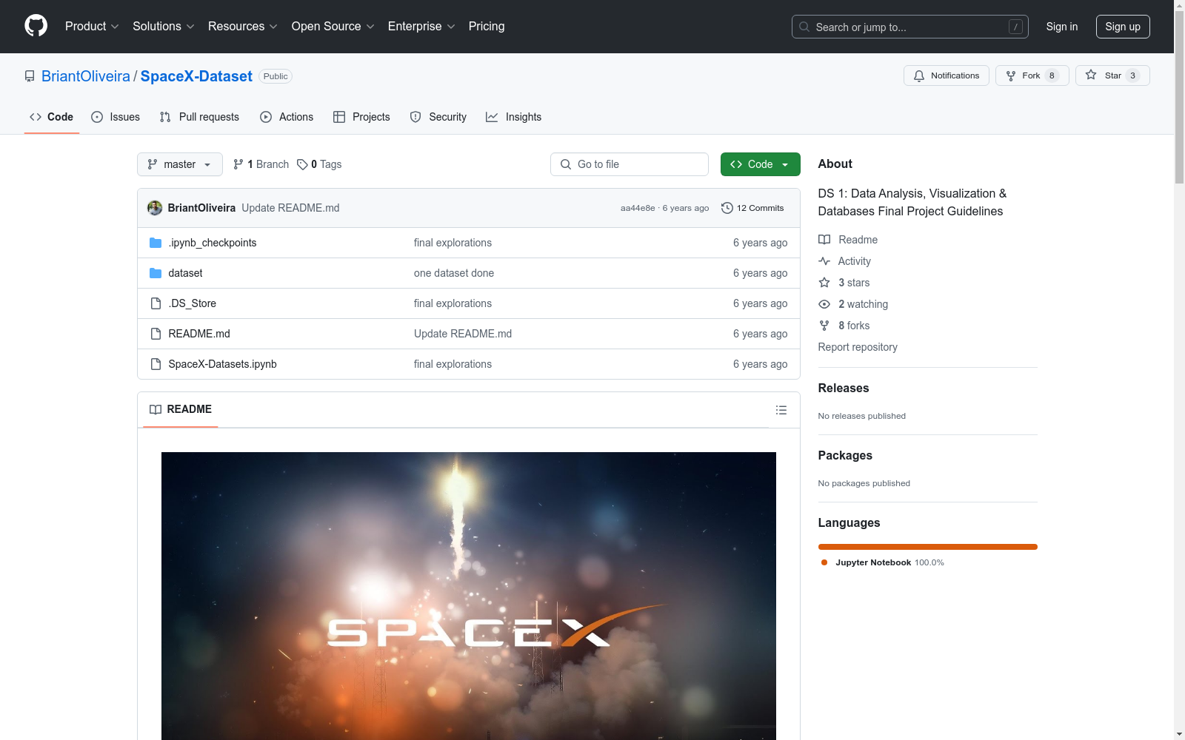Open the green Code dropdown button
The height and width of the screenshot is (740, 1185).
760,164
